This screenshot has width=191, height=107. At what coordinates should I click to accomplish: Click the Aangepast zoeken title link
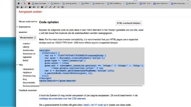point(30,12)
